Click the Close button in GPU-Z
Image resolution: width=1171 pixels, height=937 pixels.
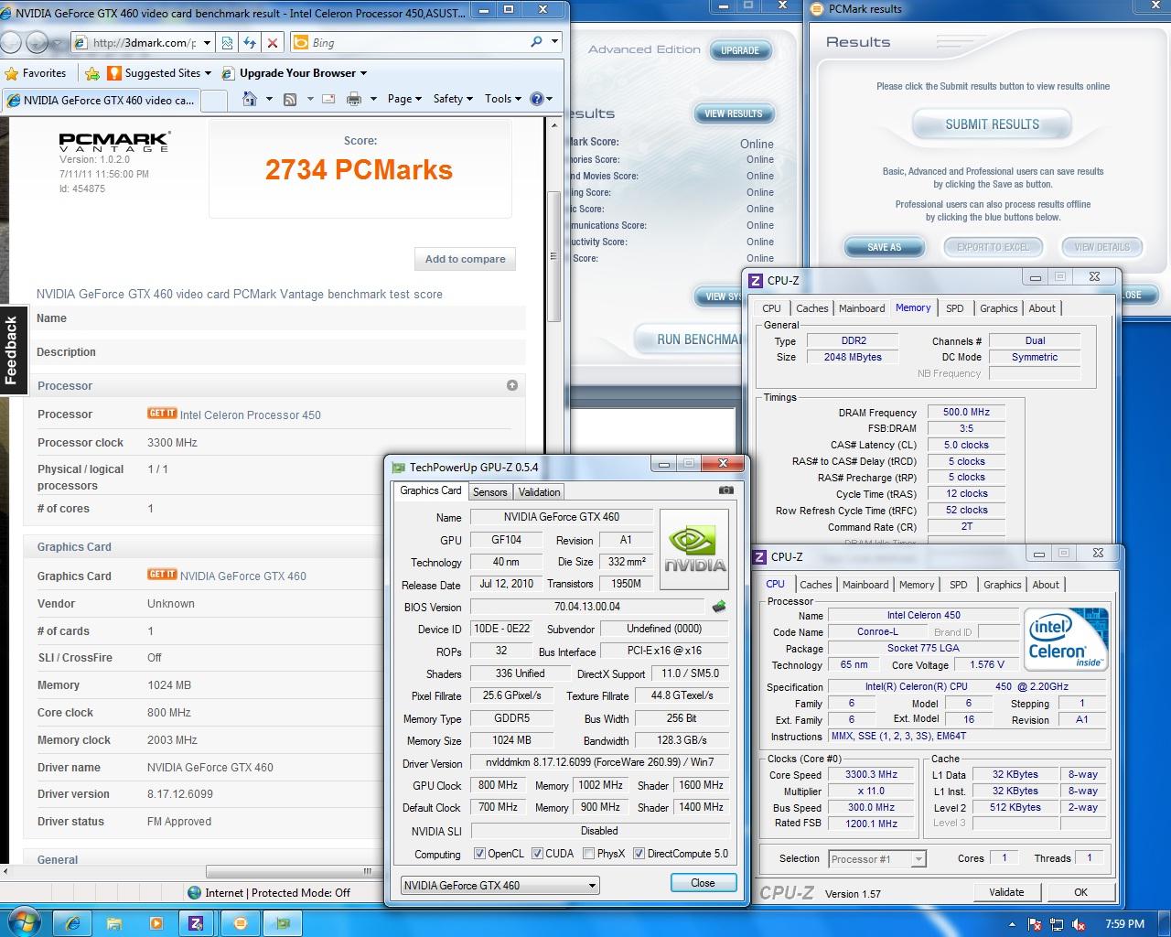[x=703, y=883]
